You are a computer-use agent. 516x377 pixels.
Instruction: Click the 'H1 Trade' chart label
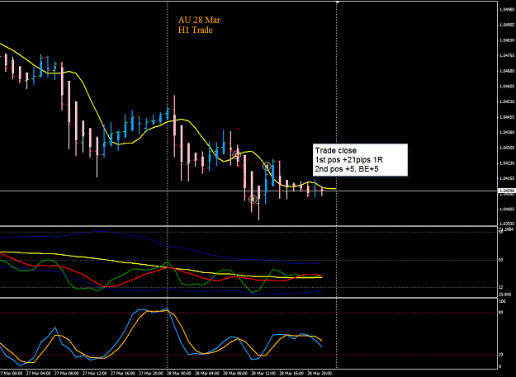pyautogui.click(x=195, y=31)
